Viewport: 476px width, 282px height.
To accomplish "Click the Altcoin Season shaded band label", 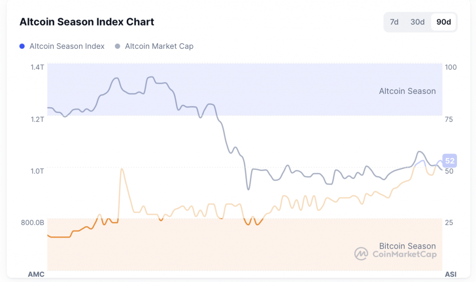I will pos(407,91).
